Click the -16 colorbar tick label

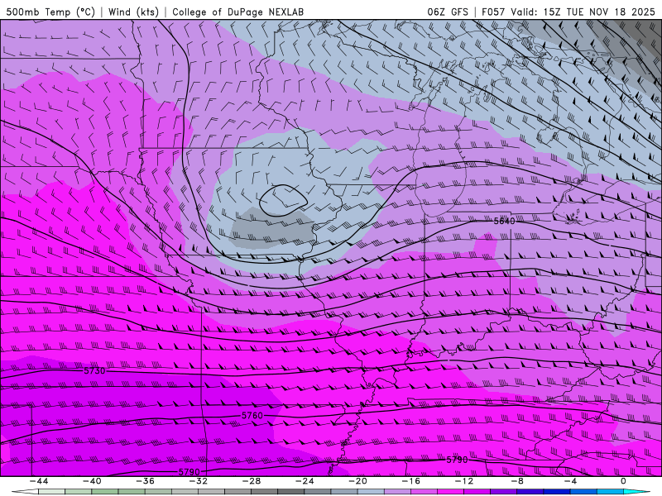[411, 481]
